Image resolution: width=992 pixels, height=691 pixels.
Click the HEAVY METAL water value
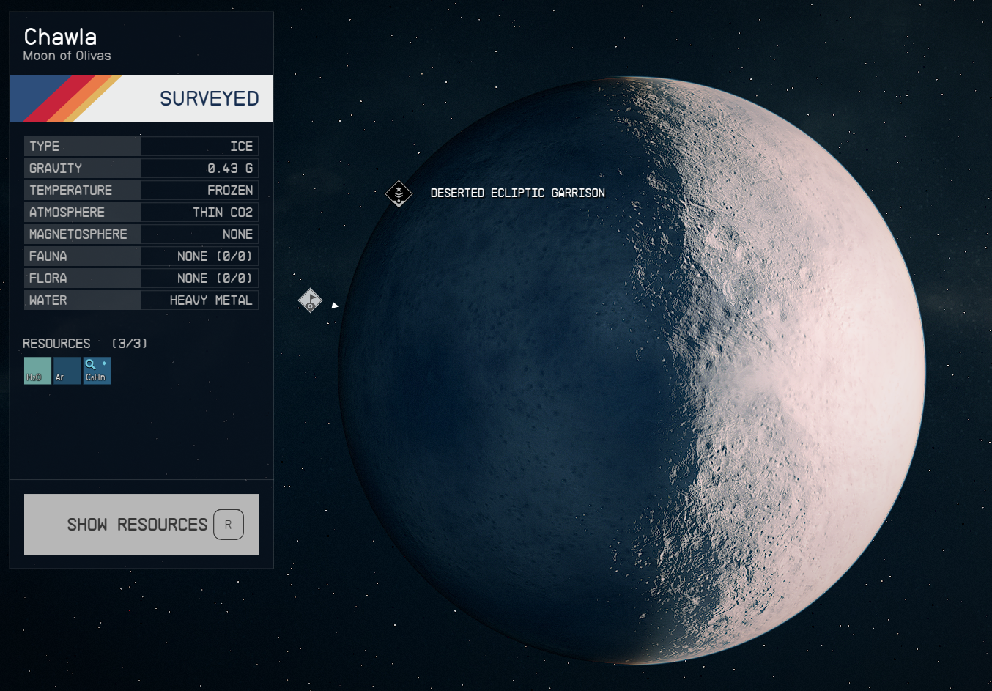coord(211,300)
